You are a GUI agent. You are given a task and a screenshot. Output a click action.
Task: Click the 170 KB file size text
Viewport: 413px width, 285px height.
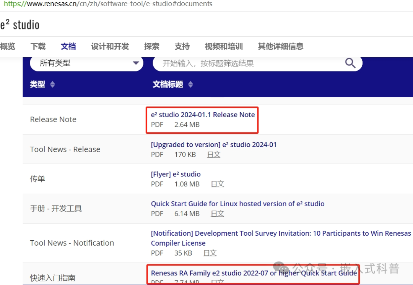pyautogui.click(x=185, y=154)
